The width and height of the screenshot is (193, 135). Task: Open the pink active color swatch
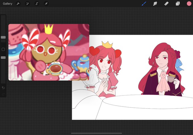tap(189, 4)
